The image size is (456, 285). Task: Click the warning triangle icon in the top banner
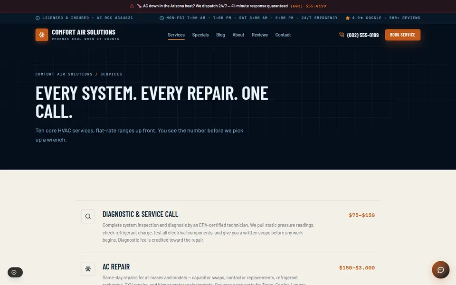coord(132,6)
